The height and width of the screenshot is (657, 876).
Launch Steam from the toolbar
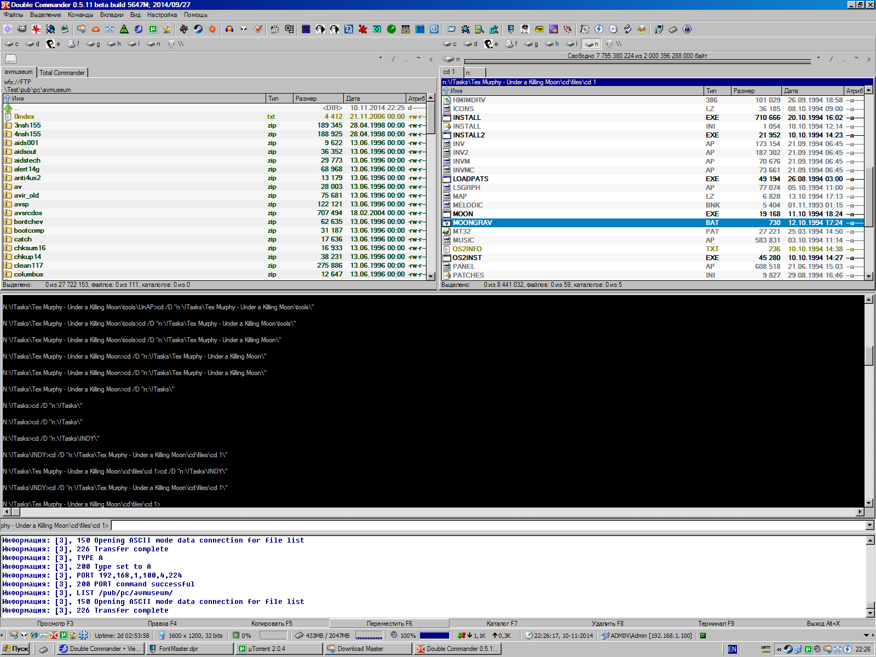click(198, 29)
